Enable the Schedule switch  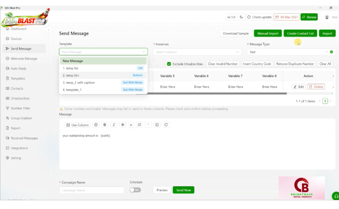[x=135, y=190]
